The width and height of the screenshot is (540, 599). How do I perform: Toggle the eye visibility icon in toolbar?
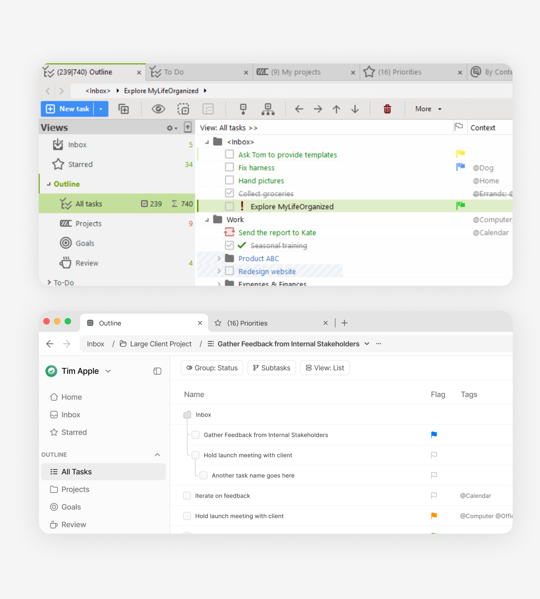(x=158, y=109)
